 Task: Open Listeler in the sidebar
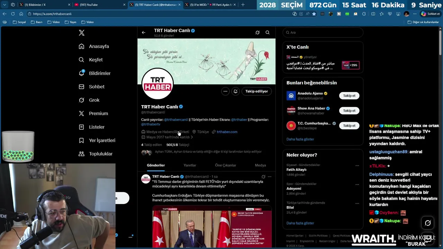pyautogui.click(x=91, y=127)
